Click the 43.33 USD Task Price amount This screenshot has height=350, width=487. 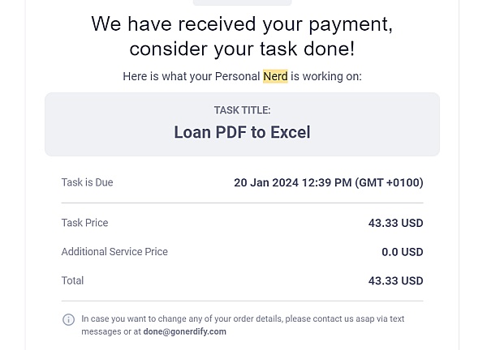point(395,223)
